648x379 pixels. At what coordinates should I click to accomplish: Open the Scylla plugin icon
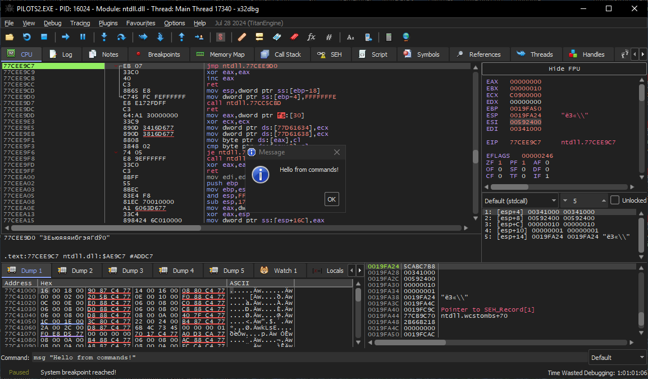pyautogui.click(x=221, y=37)
